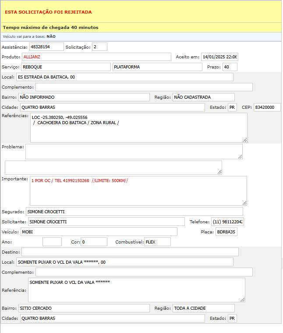Screen dimensions: 283x333
Task: Click the destination Estado field PR
Action: click(x=232, y=318)
